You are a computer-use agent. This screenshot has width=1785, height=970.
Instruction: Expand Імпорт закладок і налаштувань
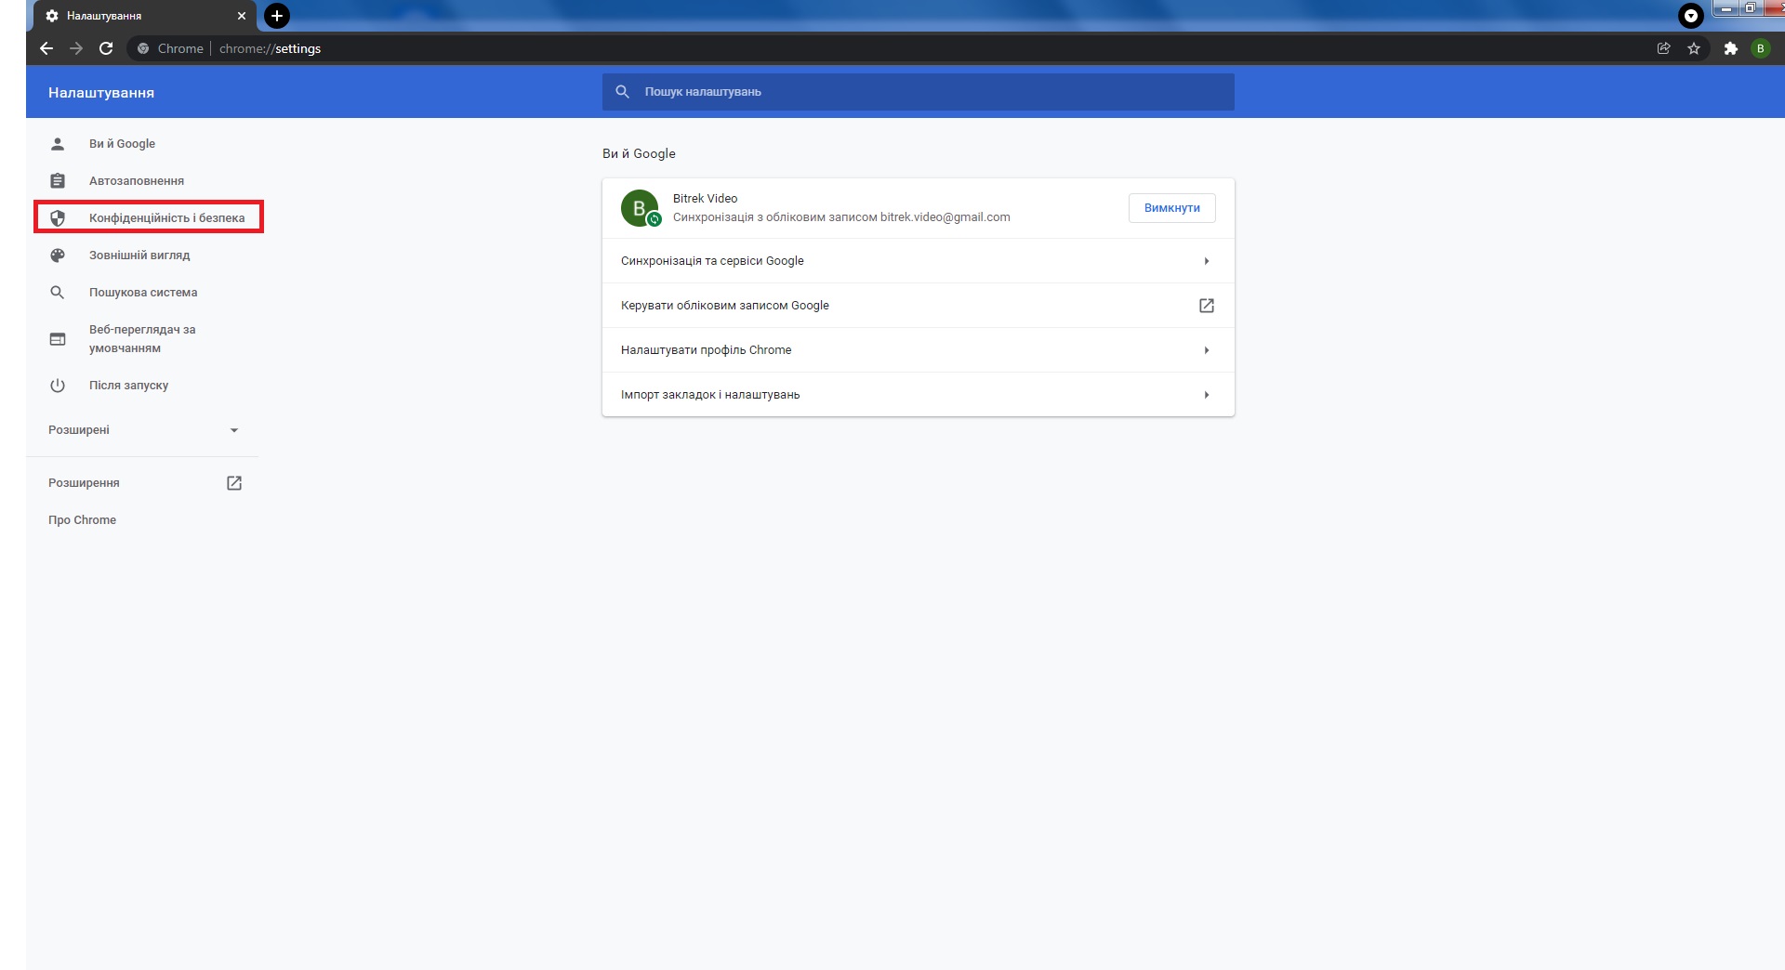click(x=917, y=395)
